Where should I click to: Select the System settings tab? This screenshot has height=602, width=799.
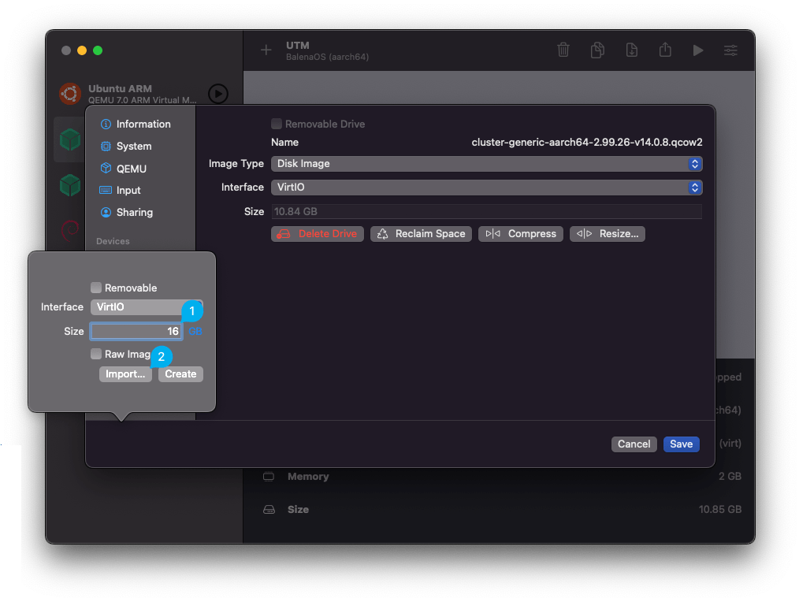[133, 146]
